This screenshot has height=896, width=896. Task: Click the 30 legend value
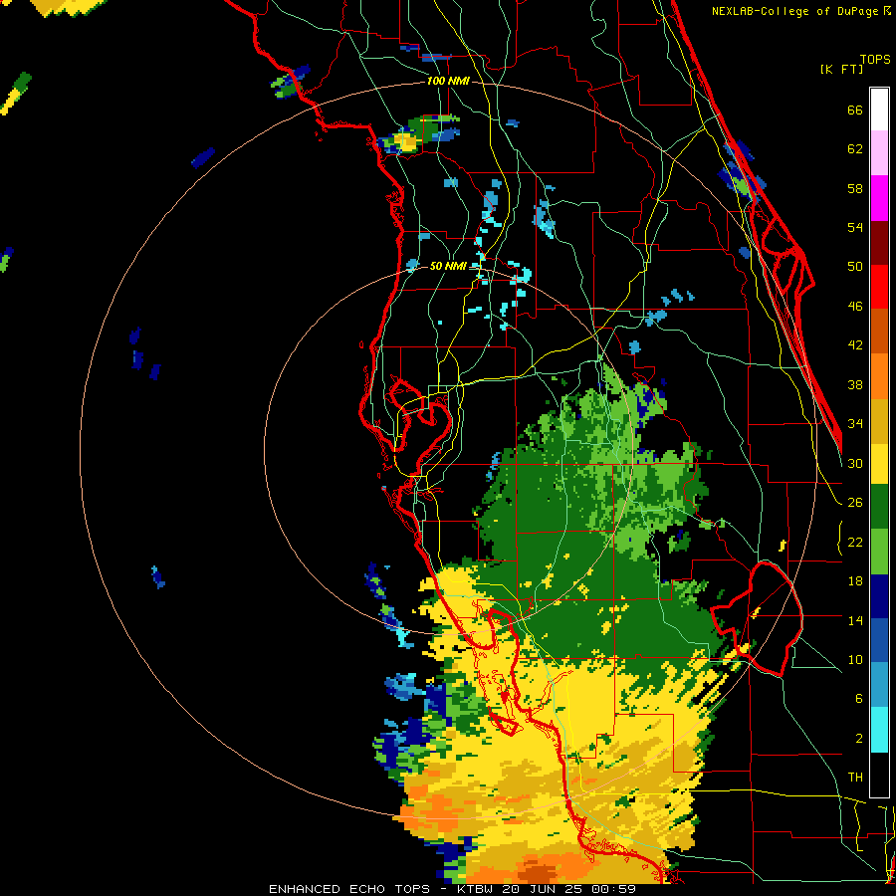point(855,463)
